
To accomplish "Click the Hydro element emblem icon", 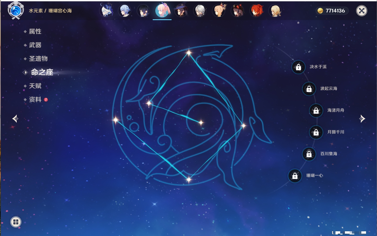I will tap(16, 11).
